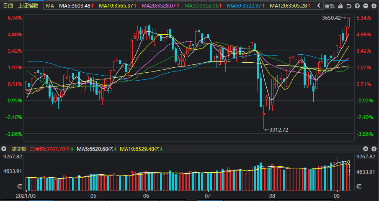Zoom out with the minus icon
Screen dimensions: 379x201
366,6
